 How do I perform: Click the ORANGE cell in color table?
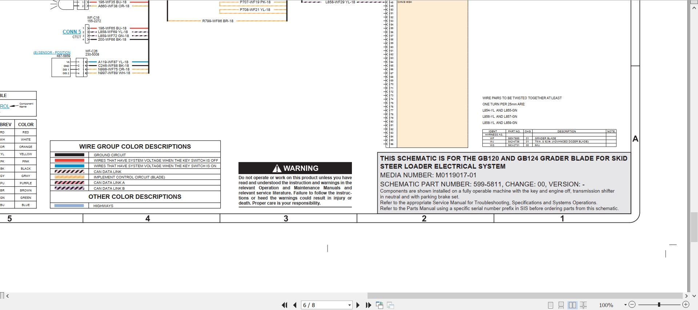point(26,147)
